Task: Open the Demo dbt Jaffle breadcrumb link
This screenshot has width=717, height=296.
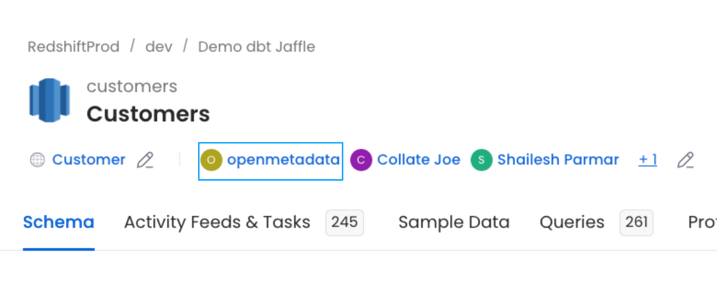Action: point(257,46)
